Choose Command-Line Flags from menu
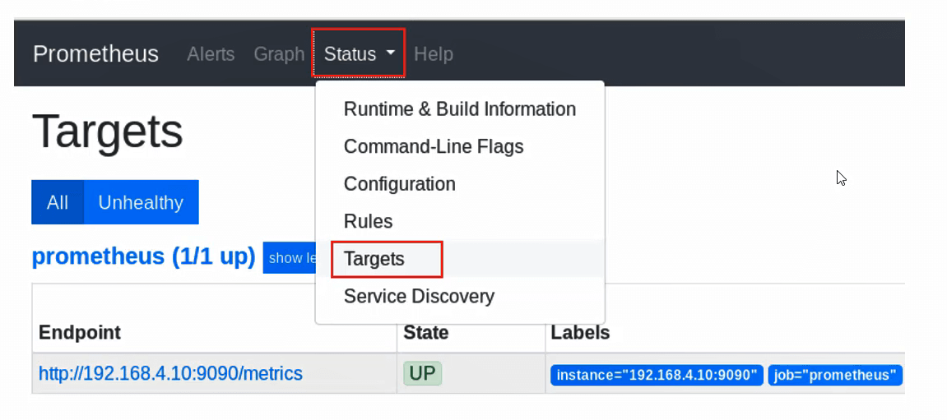The width and height of the screenshot is (947, 420). click(x=460, y=146)
